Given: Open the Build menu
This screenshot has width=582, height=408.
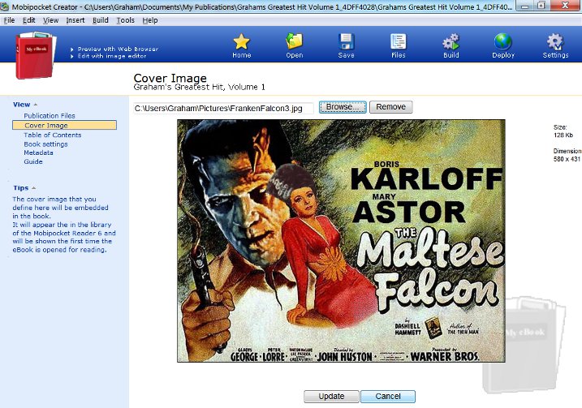Looking at the screenshot, I should pos(100,20).
